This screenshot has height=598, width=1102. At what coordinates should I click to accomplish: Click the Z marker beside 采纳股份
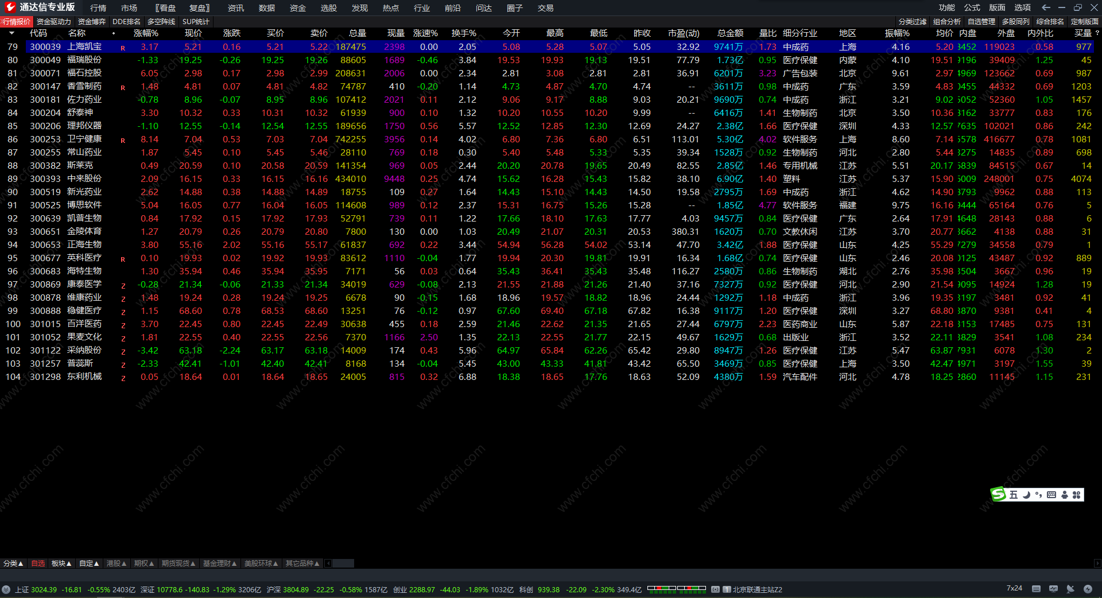coord(123,352)
